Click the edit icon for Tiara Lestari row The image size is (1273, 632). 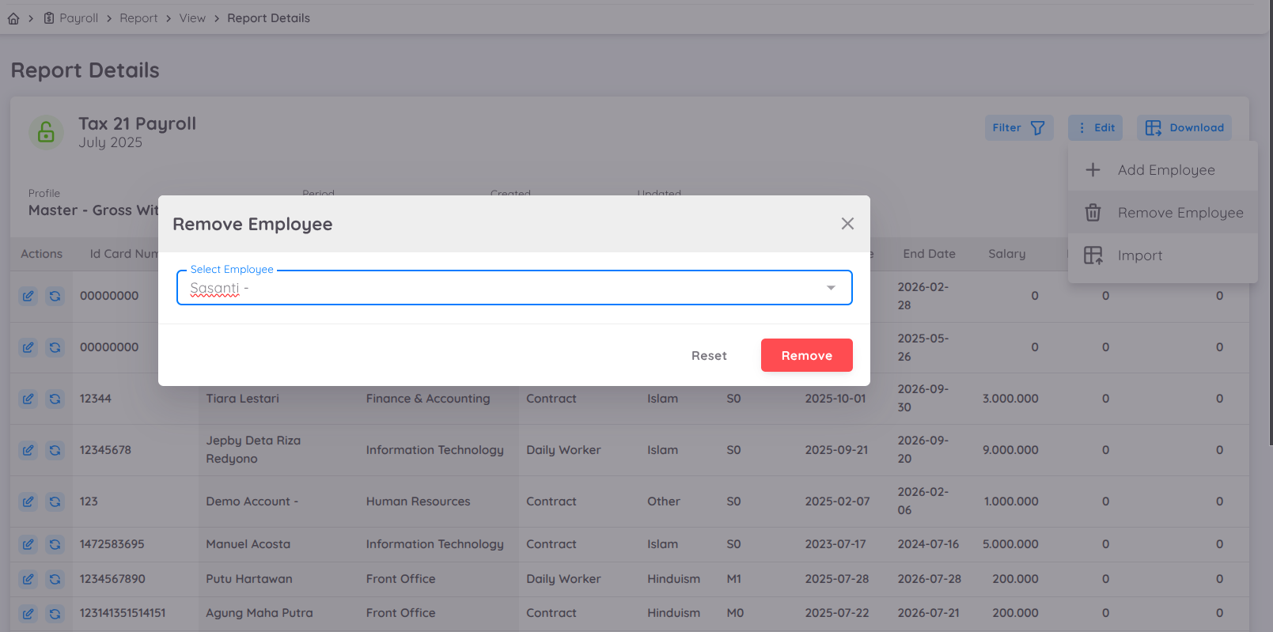tap(28, 399)
